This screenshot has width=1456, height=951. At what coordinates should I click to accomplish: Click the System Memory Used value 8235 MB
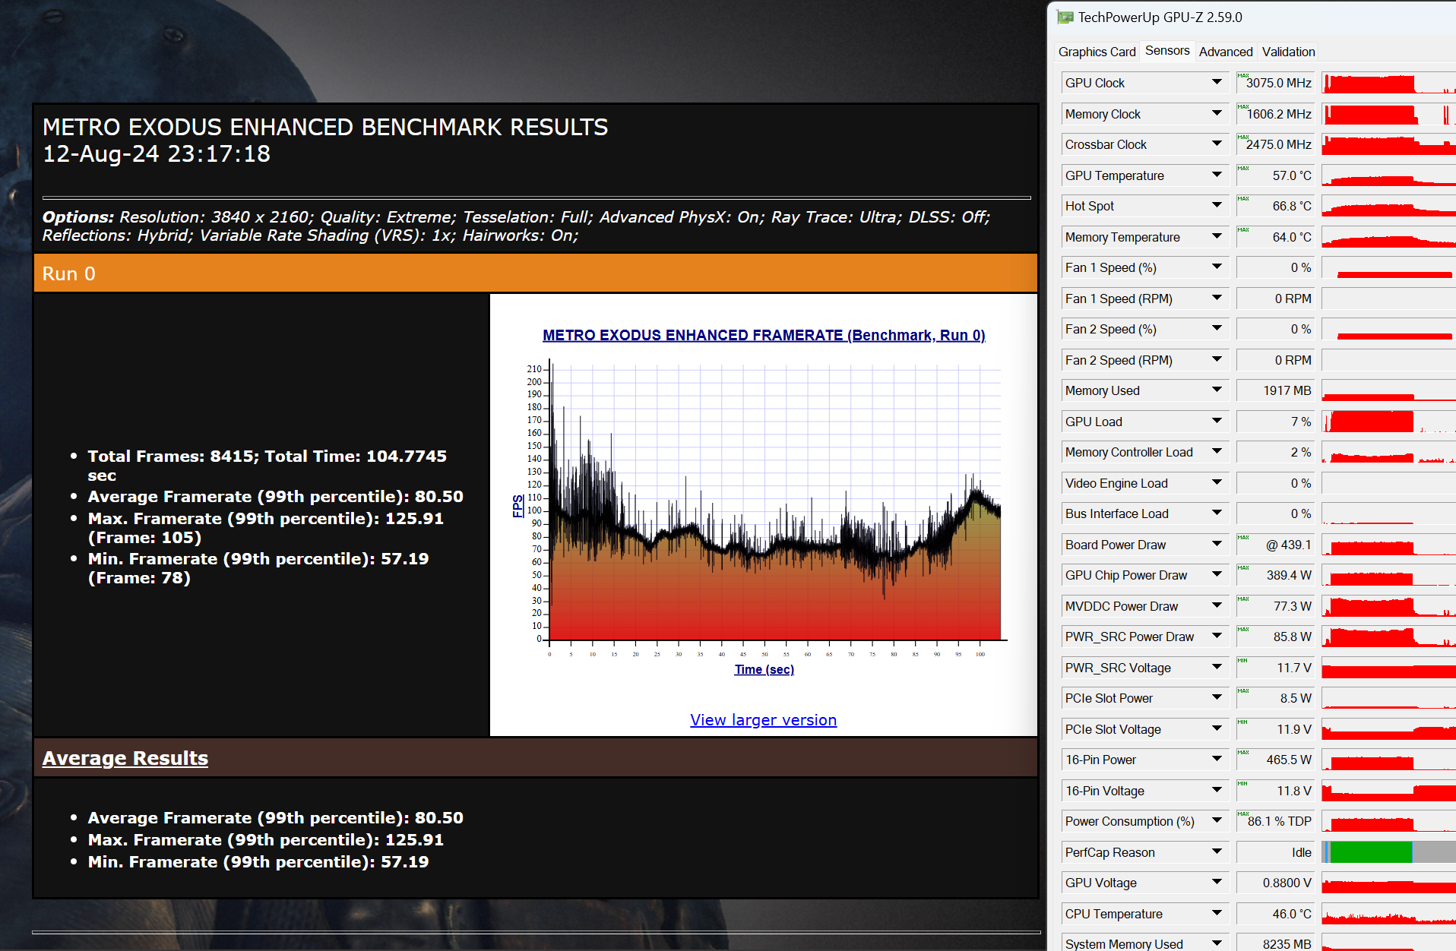pos(1275,943)
